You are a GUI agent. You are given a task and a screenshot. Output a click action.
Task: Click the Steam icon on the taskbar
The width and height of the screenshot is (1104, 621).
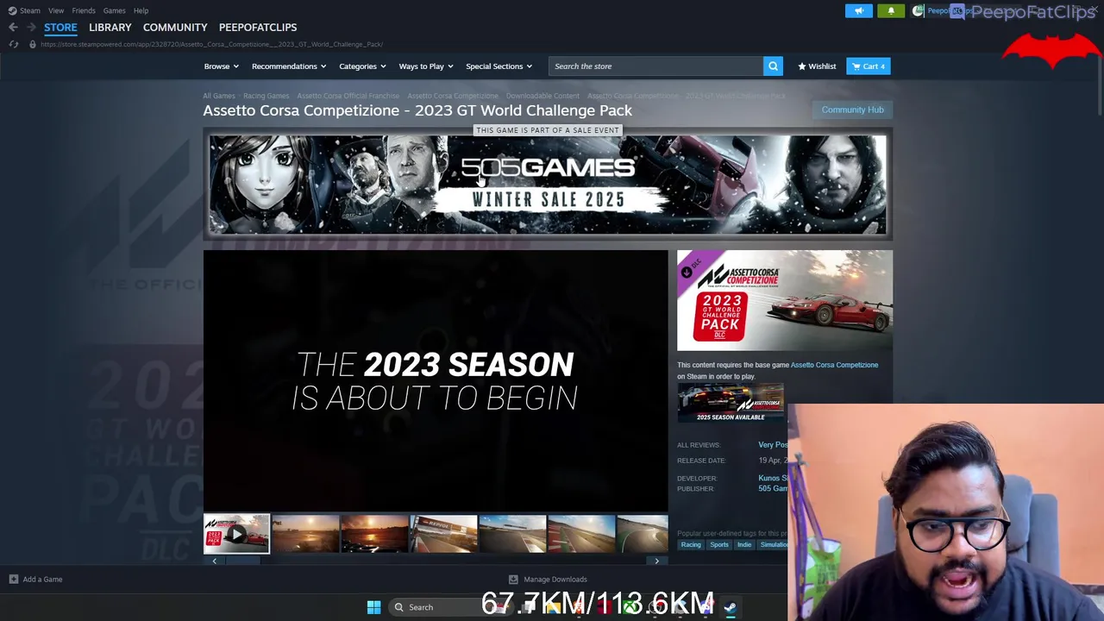pyautogui.click(x=730, y=607)
